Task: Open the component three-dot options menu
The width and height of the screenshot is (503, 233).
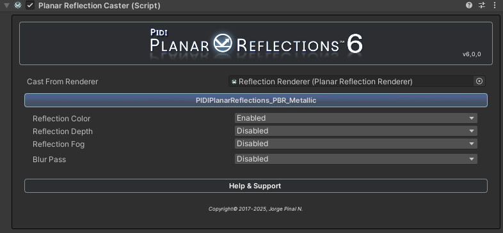Action: [494, 5]
